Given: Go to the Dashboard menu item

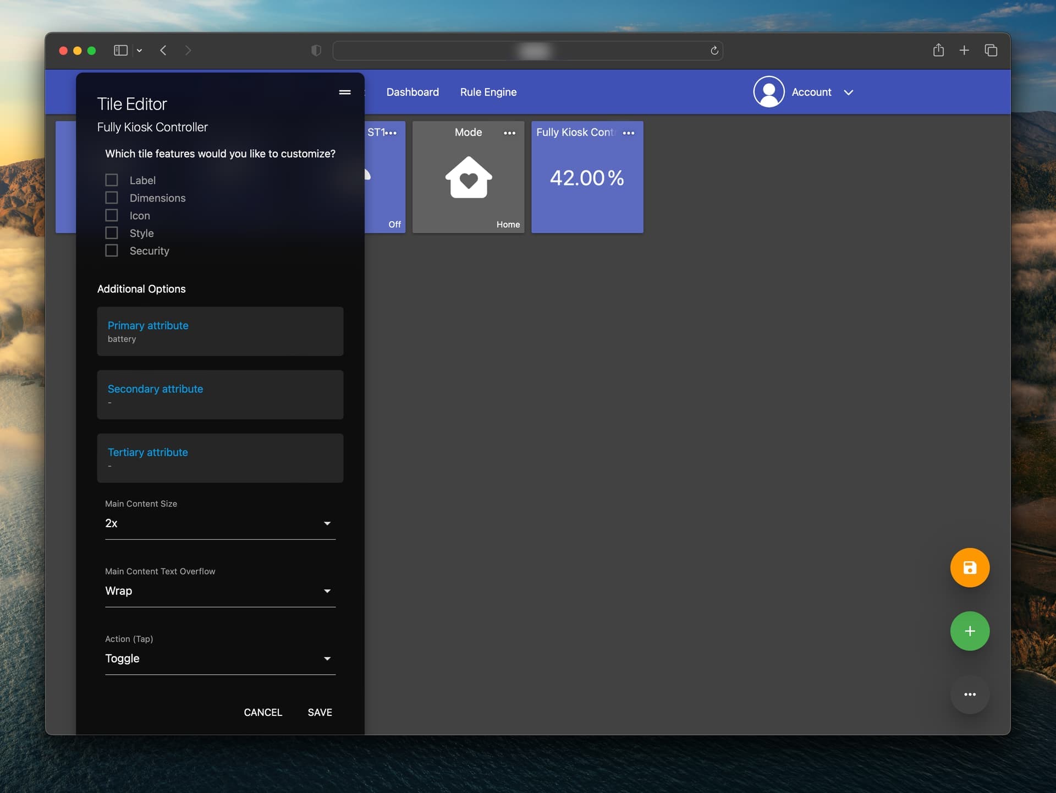Looking at the screenshot, I should click(x=413, y=92).
